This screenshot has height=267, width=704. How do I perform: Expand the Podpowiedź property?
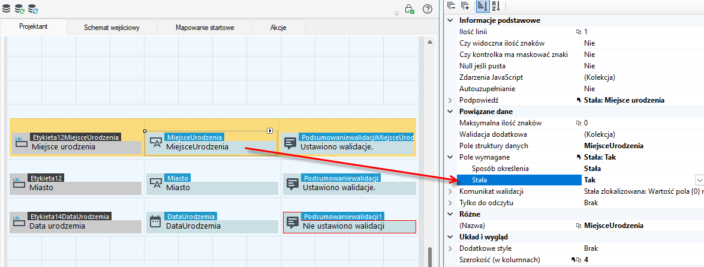[x=450, y=100]
